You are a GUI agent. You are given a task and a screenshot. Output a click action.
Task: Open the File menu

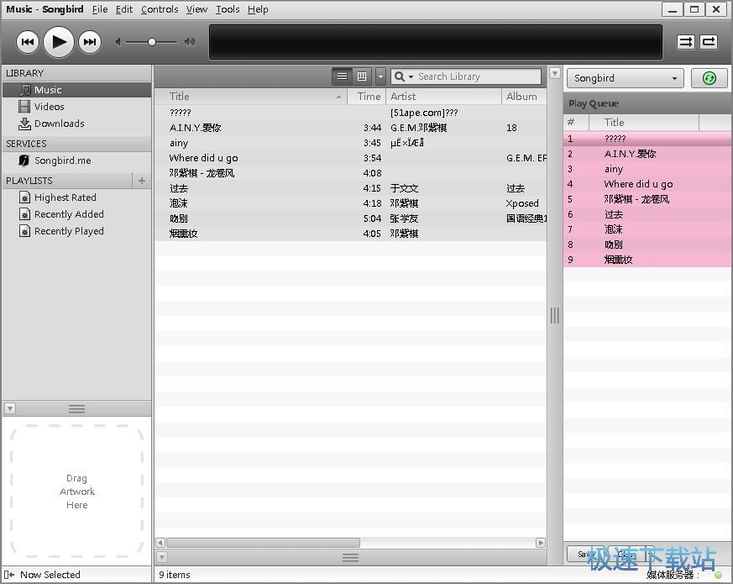(100, 9)
